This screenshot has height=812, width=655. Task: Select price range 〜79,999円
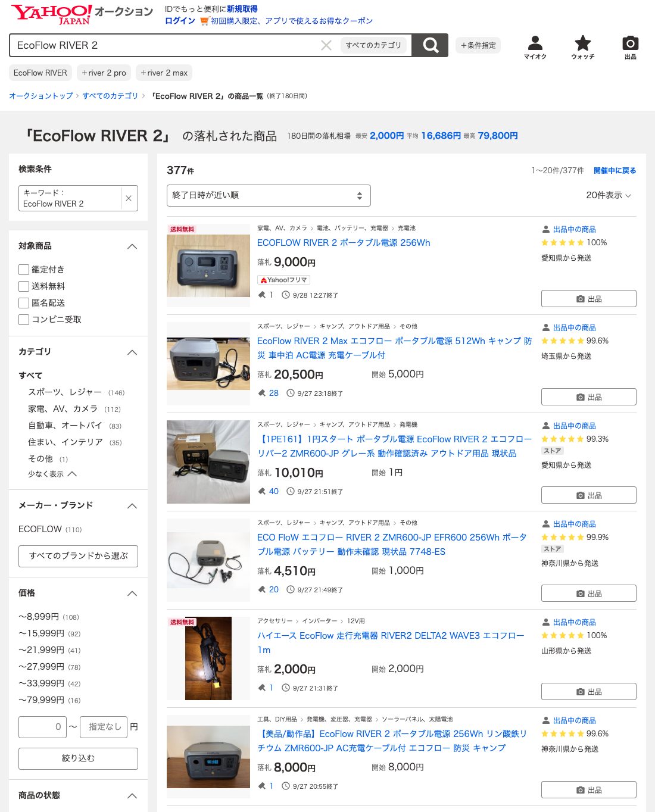(49, 700)
